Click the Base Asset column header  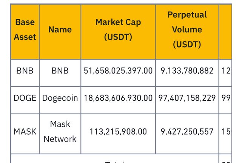pyautogui.click(x=25, y=29)
